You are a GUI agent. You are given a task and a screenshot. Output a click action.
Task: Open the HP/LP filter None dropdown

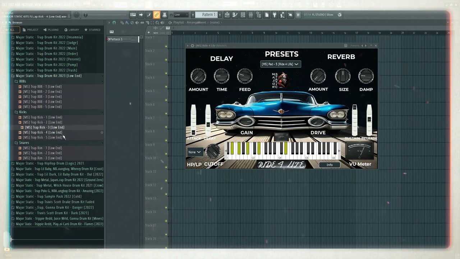[194, 152]
